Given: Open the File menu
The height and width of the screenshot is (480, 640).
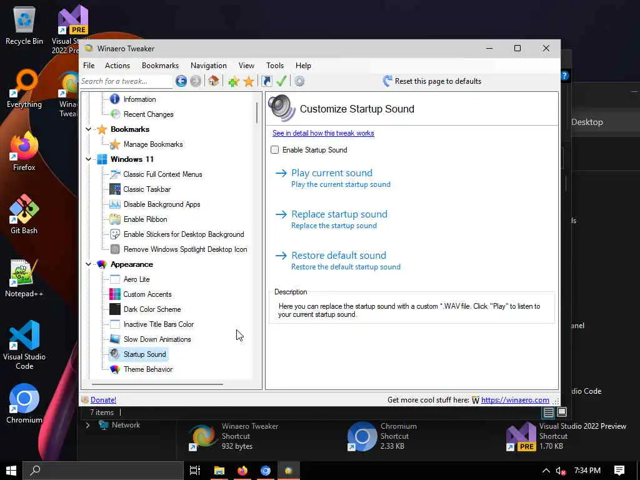Looking at the screenshot, I should [x=89, y=65].
